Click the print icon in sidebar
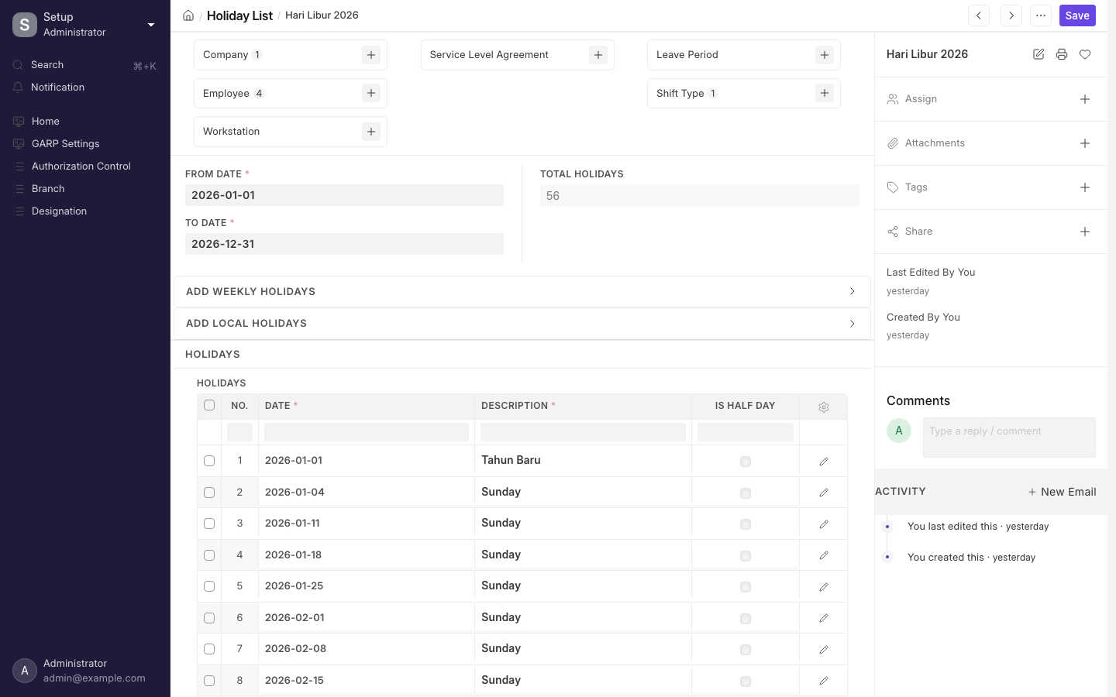This screenshot has height=697, width=1116. point(1062,54)
